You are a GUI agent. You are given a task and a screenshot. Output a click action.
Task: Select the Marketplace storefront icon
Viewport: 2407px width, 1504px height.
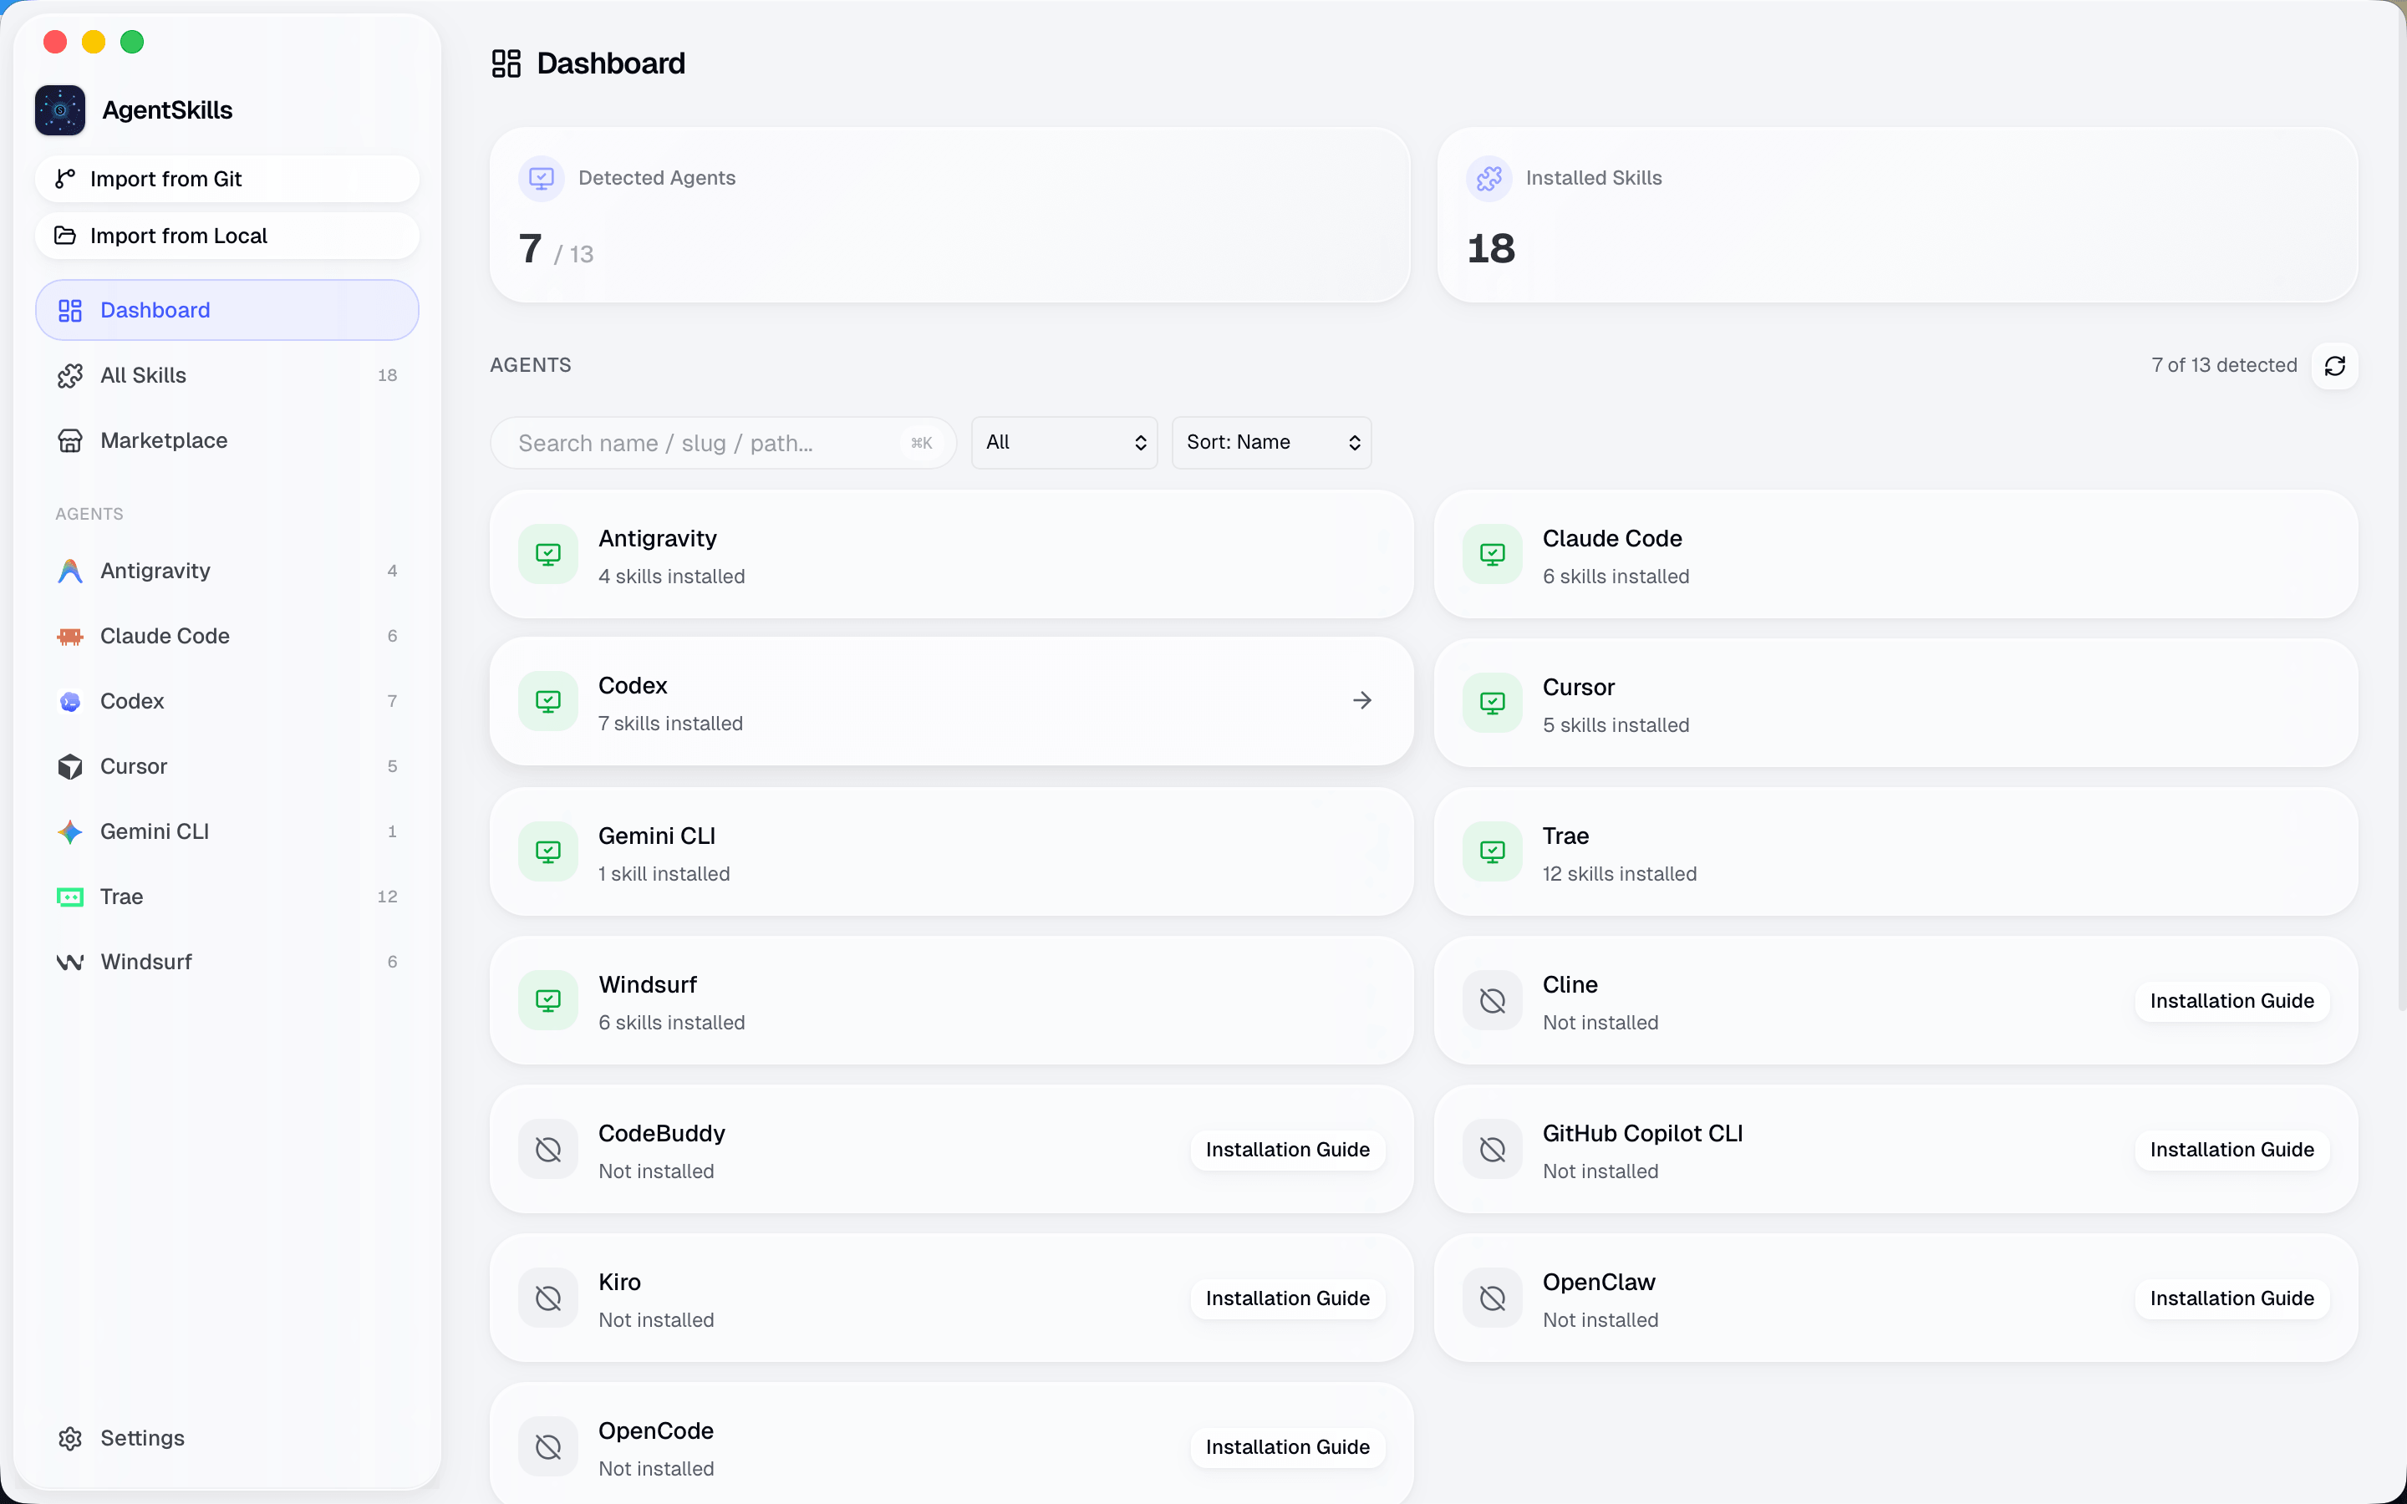[69, 440]
